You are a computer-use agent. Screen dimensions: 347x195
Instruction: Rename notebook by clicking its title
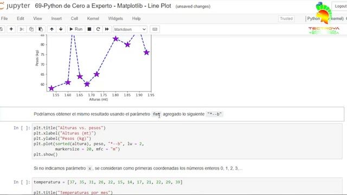pos(103,6)
